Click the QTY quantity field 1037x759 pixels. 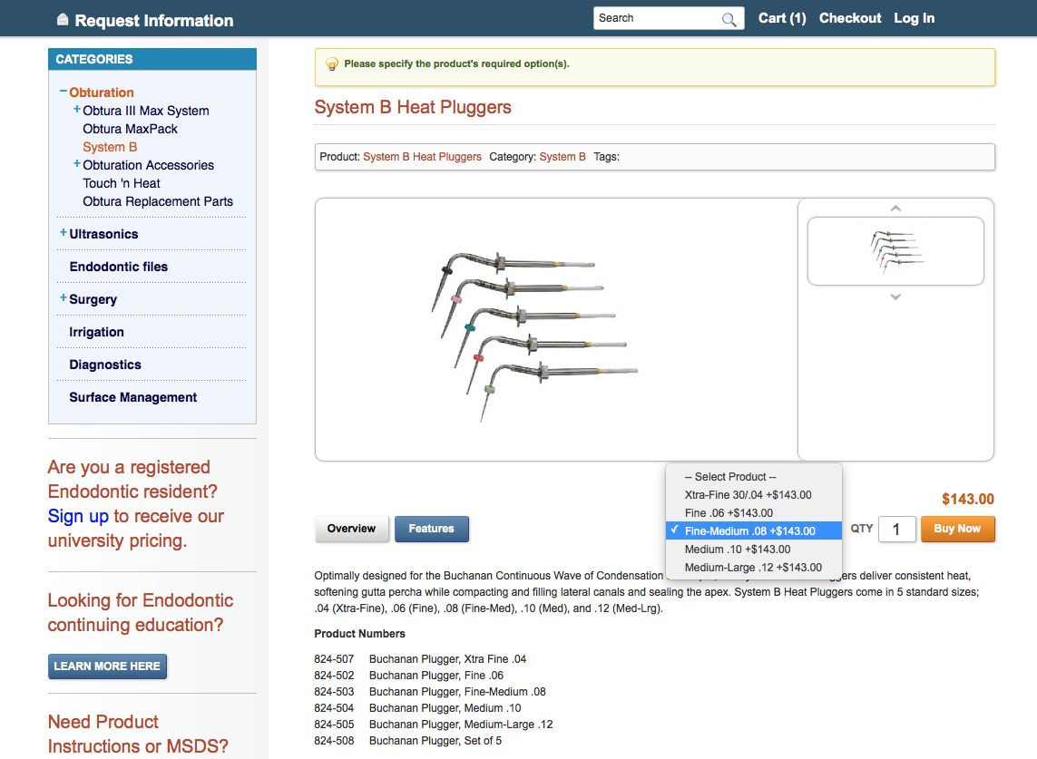pos(896,529)
